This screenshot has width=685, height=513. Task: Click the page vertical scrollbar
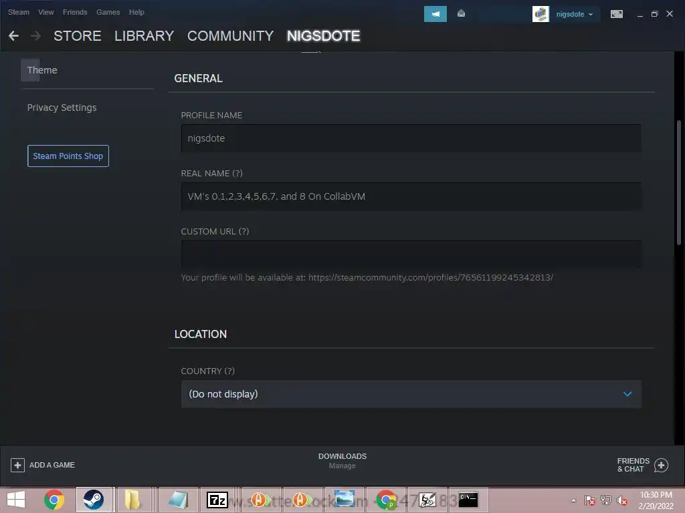click(679, 182)
